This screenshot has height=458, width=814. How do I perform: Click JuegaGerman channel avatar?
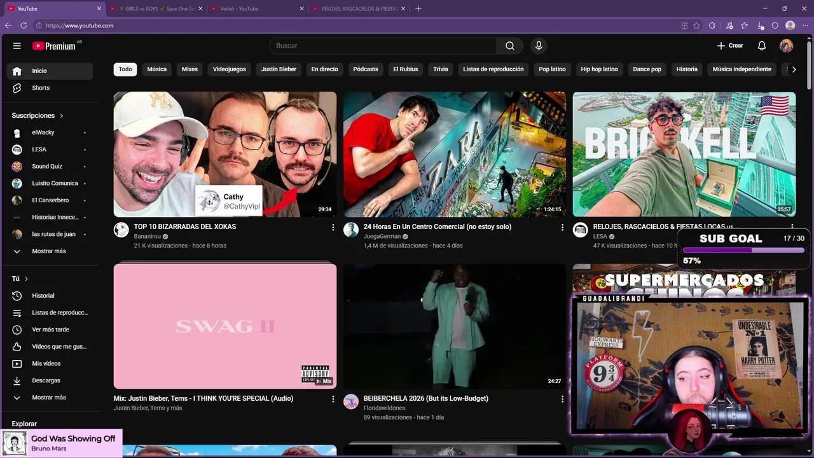(x=351, y=230)
